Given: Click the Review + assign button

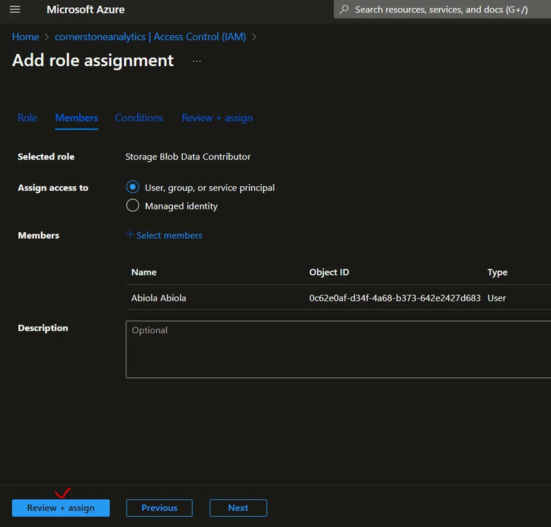Looking at the screenshot, I should click(x=60, y=508).
